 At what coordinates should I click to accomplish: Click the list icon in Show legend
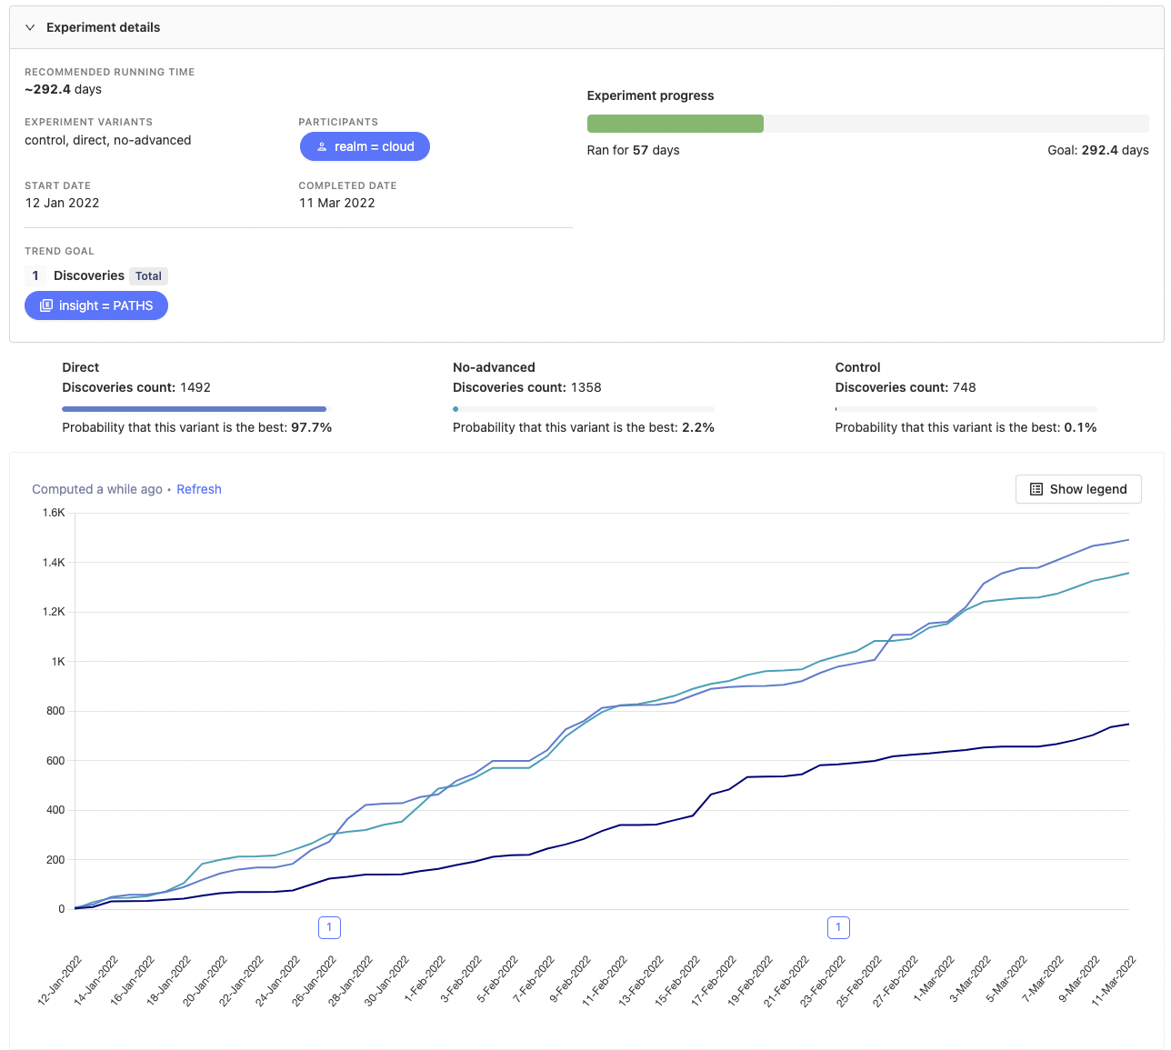[x=1036, y=489]
